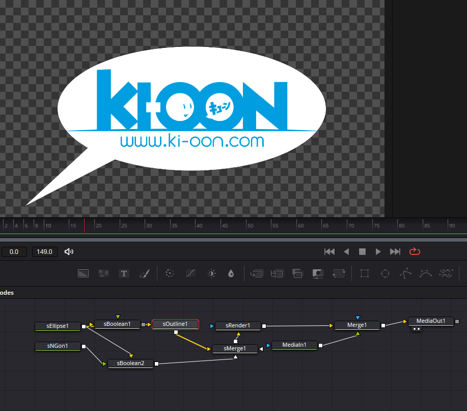
Task: Click the output square of MediaOut1
Action: [x=457, y=321]
